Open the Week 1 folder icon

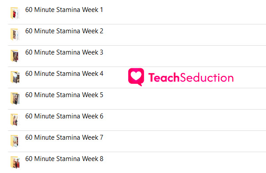[x=15, y=13]
